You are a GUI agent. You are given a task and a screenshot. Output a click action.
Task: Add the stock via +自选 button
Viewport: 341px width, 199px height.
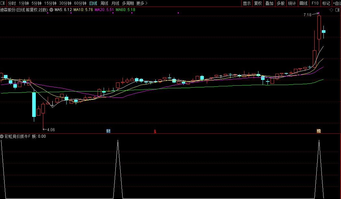click(x=336, y=3)
